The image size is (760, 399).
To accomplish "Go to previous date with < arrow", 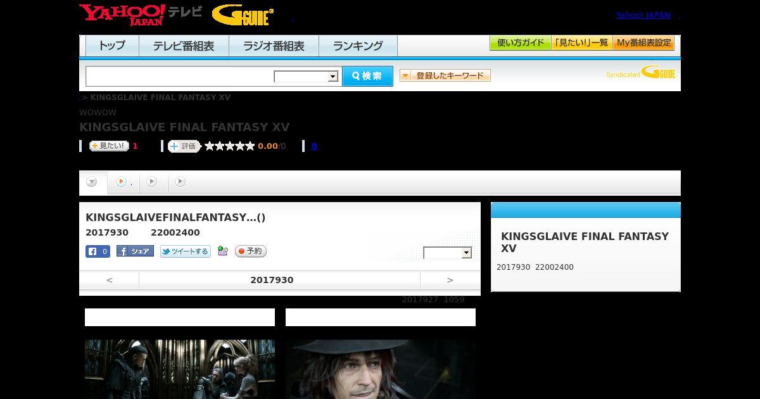I will point(110,280).
